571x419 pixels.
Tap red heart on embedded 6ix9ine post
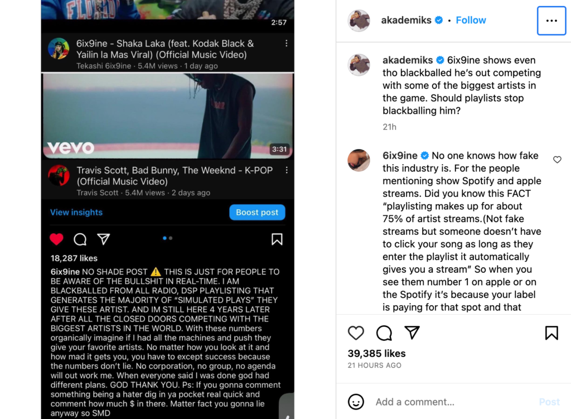point(56,239)
